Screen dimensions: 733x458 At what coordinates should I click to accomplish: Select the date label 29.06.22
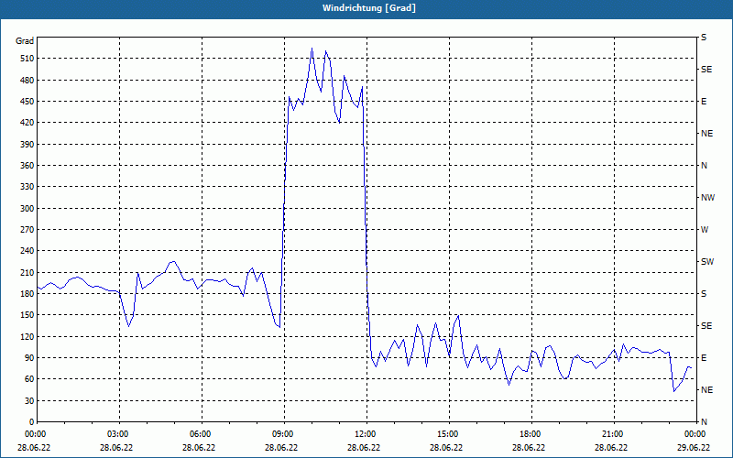694,447
